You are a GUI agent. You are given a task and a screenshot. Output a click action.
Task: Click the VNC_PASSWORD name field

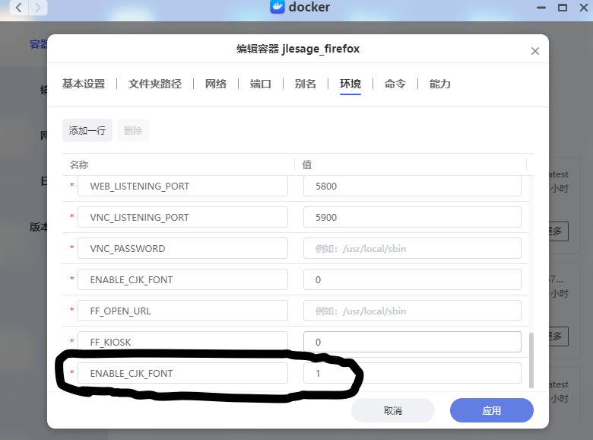click(x=182, y=248)
